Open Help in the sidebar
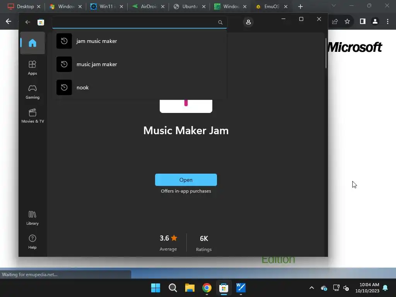The height and width of the screenshot is (297, 396). pyautogui.click(x=32, y=242)
